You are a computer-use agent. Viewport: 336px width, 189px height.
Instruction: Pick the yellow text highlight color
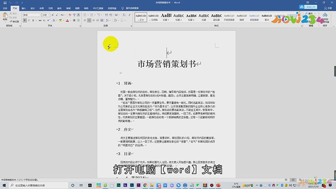(x=60, y=20)
